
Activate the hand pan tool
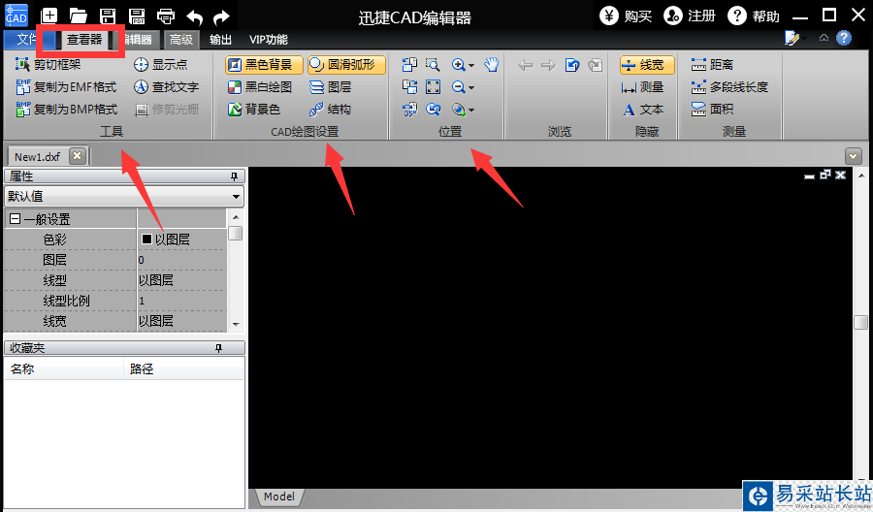(491, 65)
